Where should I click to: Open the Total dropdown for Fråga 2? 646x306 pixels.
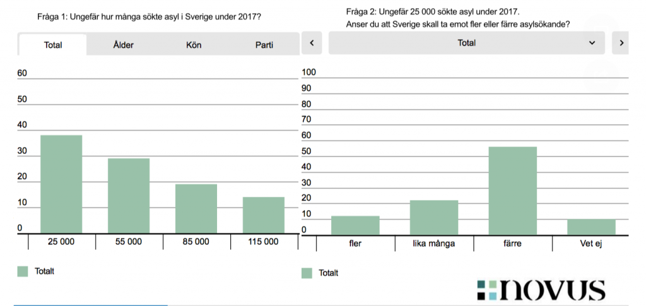pos(467,43)
